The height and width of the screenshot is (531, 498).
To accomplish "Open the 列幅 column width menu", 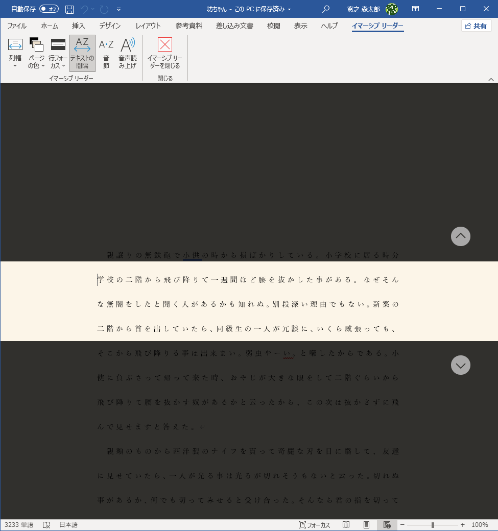I will tap(15, 53).
